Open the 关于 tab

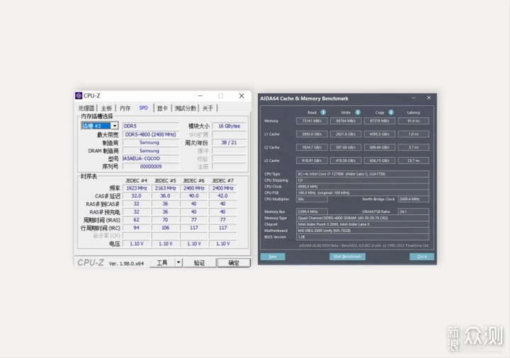[208, 108]
